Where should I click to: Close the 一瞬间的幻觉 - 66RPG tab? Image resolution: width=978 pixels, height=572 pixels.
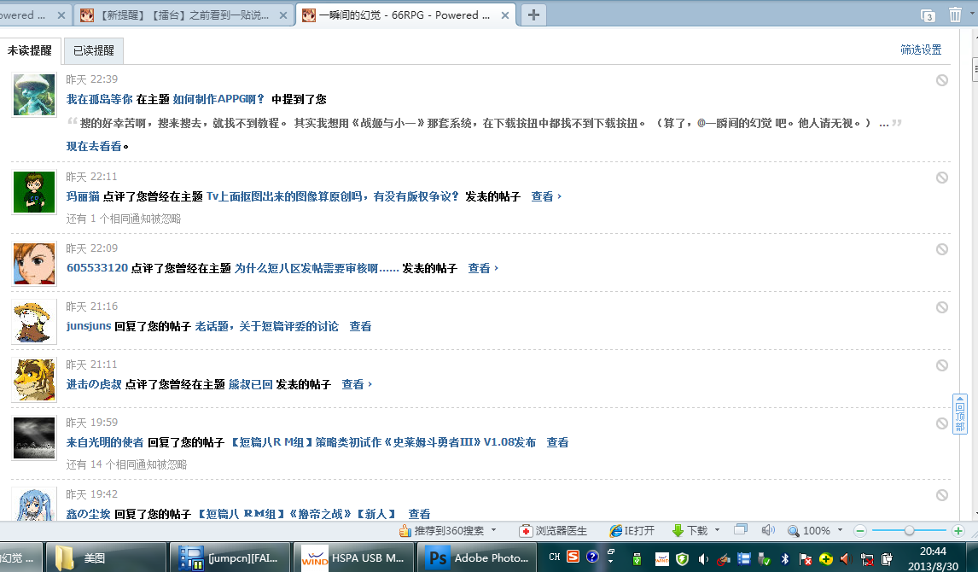pos(504,15)
